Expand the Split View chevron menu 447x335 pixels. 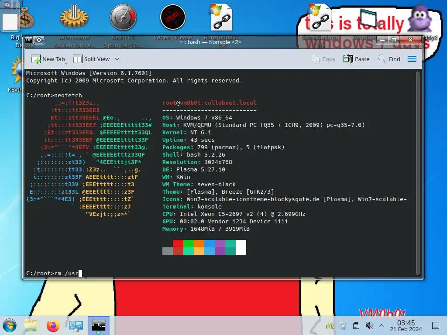click(117, 59)
